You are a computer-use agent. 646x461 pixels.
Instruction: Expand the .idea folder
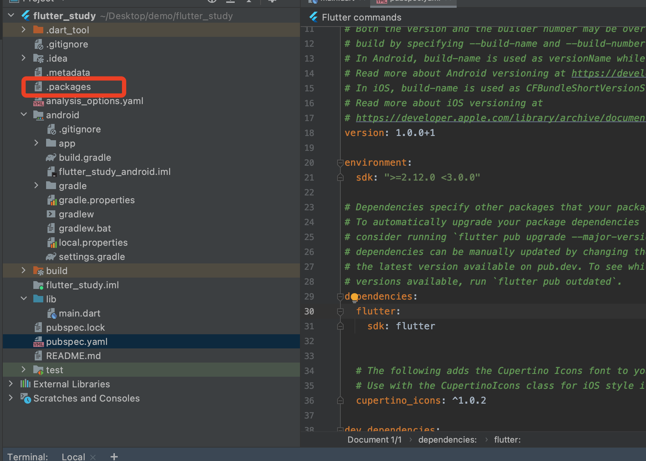[x=23, y=58]
